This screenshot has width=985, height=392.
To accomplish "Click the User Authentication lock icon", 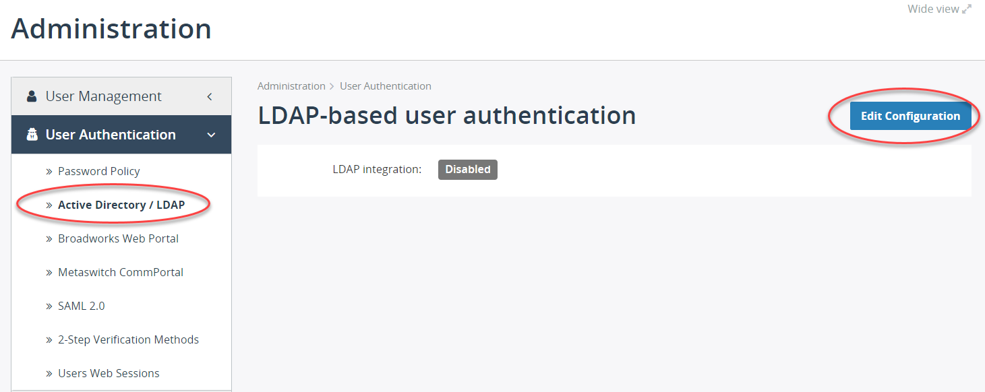I will point(31,134).
